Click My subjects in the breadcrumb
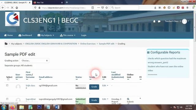196x110 pixels. [x=17, y=44]
